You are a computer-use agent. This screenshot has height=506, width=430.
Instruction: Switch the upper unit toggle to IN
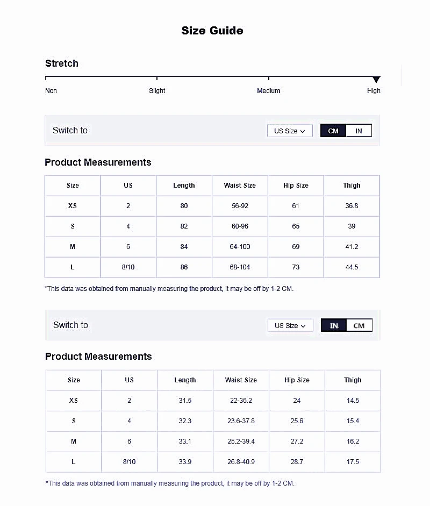pyautogui.click(x=359, y=131)
